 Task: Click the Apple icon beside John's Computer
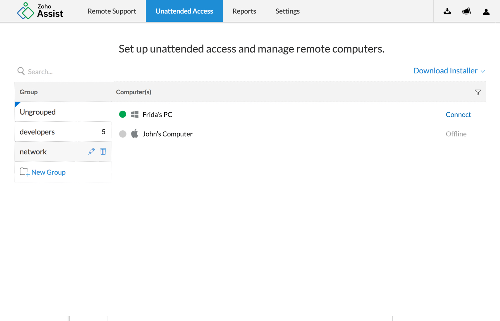(135, 134)
